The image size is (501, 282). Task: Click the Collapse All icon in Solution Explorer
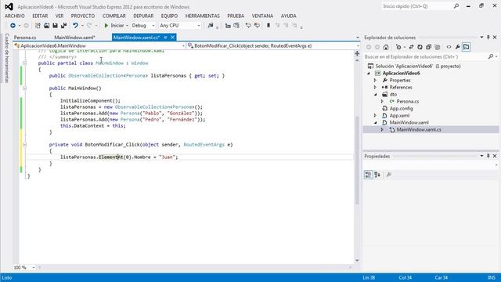428,47
